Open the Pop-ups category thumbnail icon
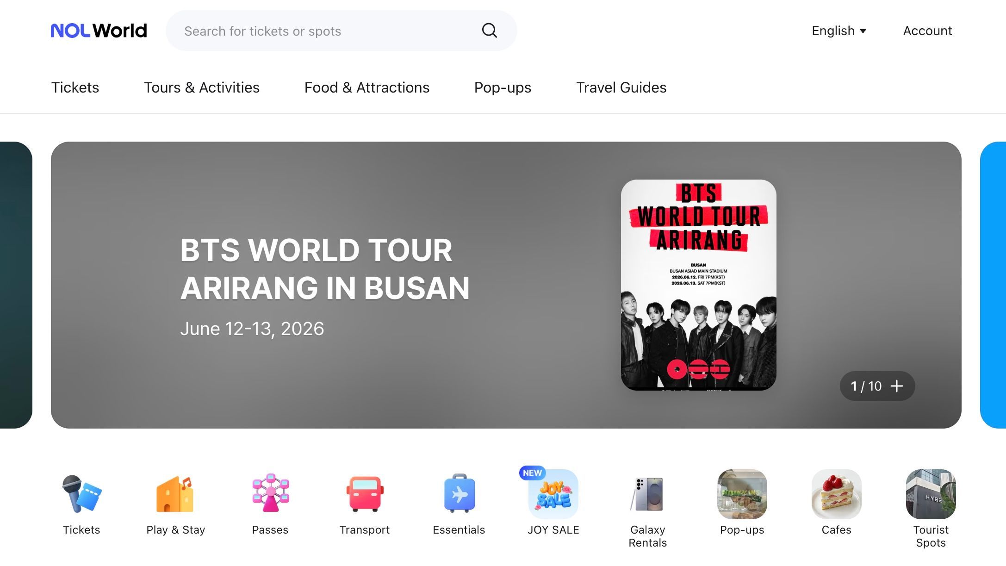Screen dimensions: 1006x566 tap(742, 494)
